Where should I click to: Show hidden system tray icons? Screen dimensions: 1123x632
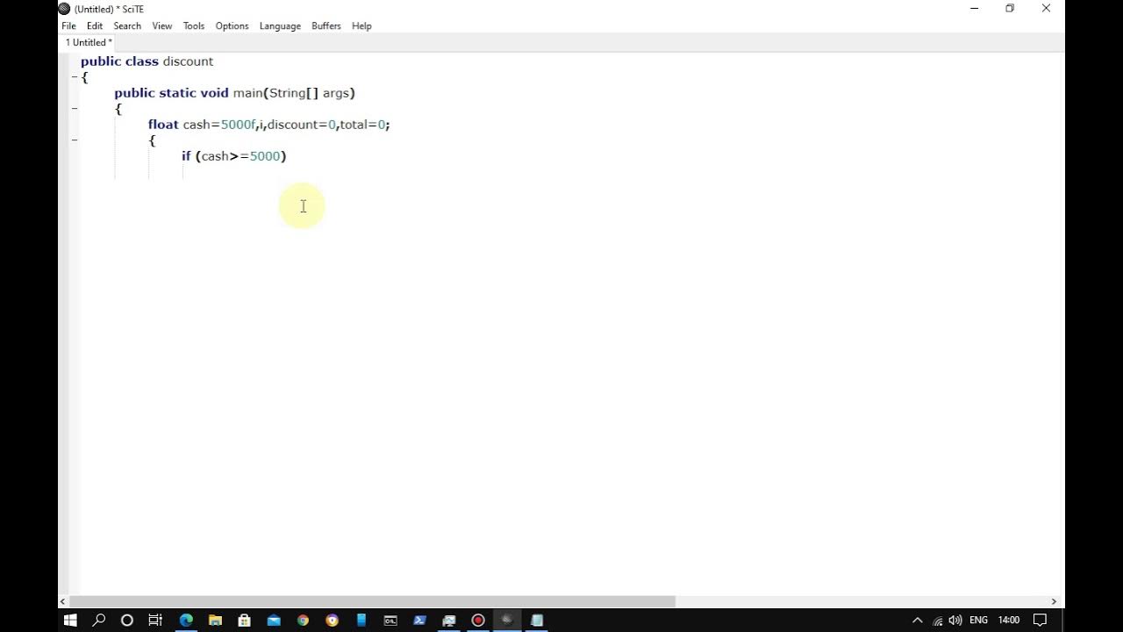tap(918, 620)
